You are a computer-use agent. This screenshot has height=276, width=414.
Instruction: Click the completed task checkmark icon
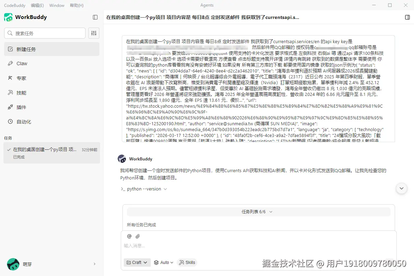tap(9, 150)
